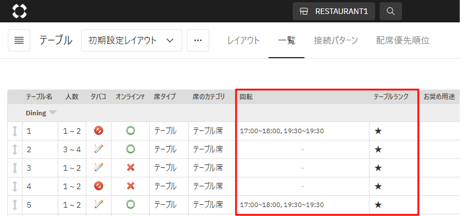Click the テーブル page title
Viewport: 462px width, 216px height.
(56, 40)
